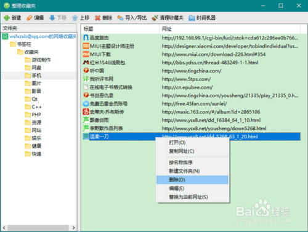Viewport: 308px width, 232px height.
Task: Click the folder panel horizontal scrollbar thumb
Action: pos(38,228)
